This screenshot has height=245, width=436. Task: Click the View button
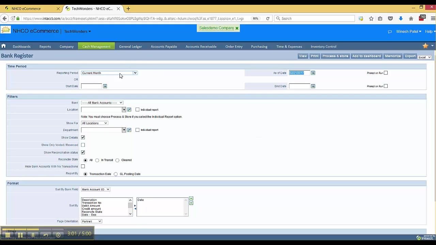coord(303,56)
